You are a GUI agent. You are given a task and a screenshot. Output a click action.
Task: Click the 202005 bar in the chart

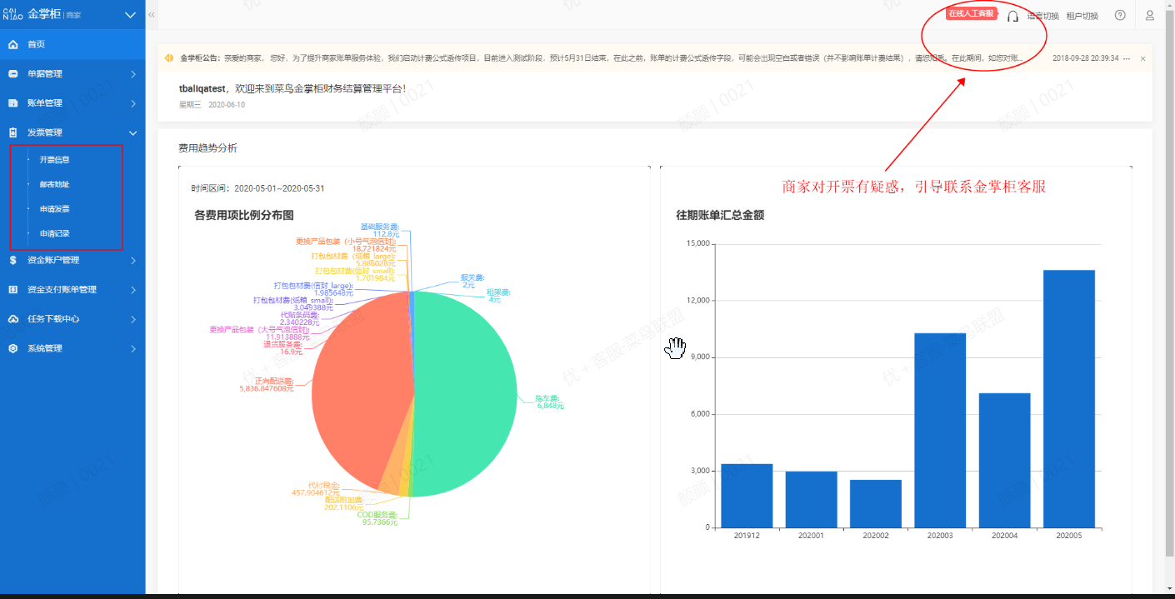pos(1069,398)
